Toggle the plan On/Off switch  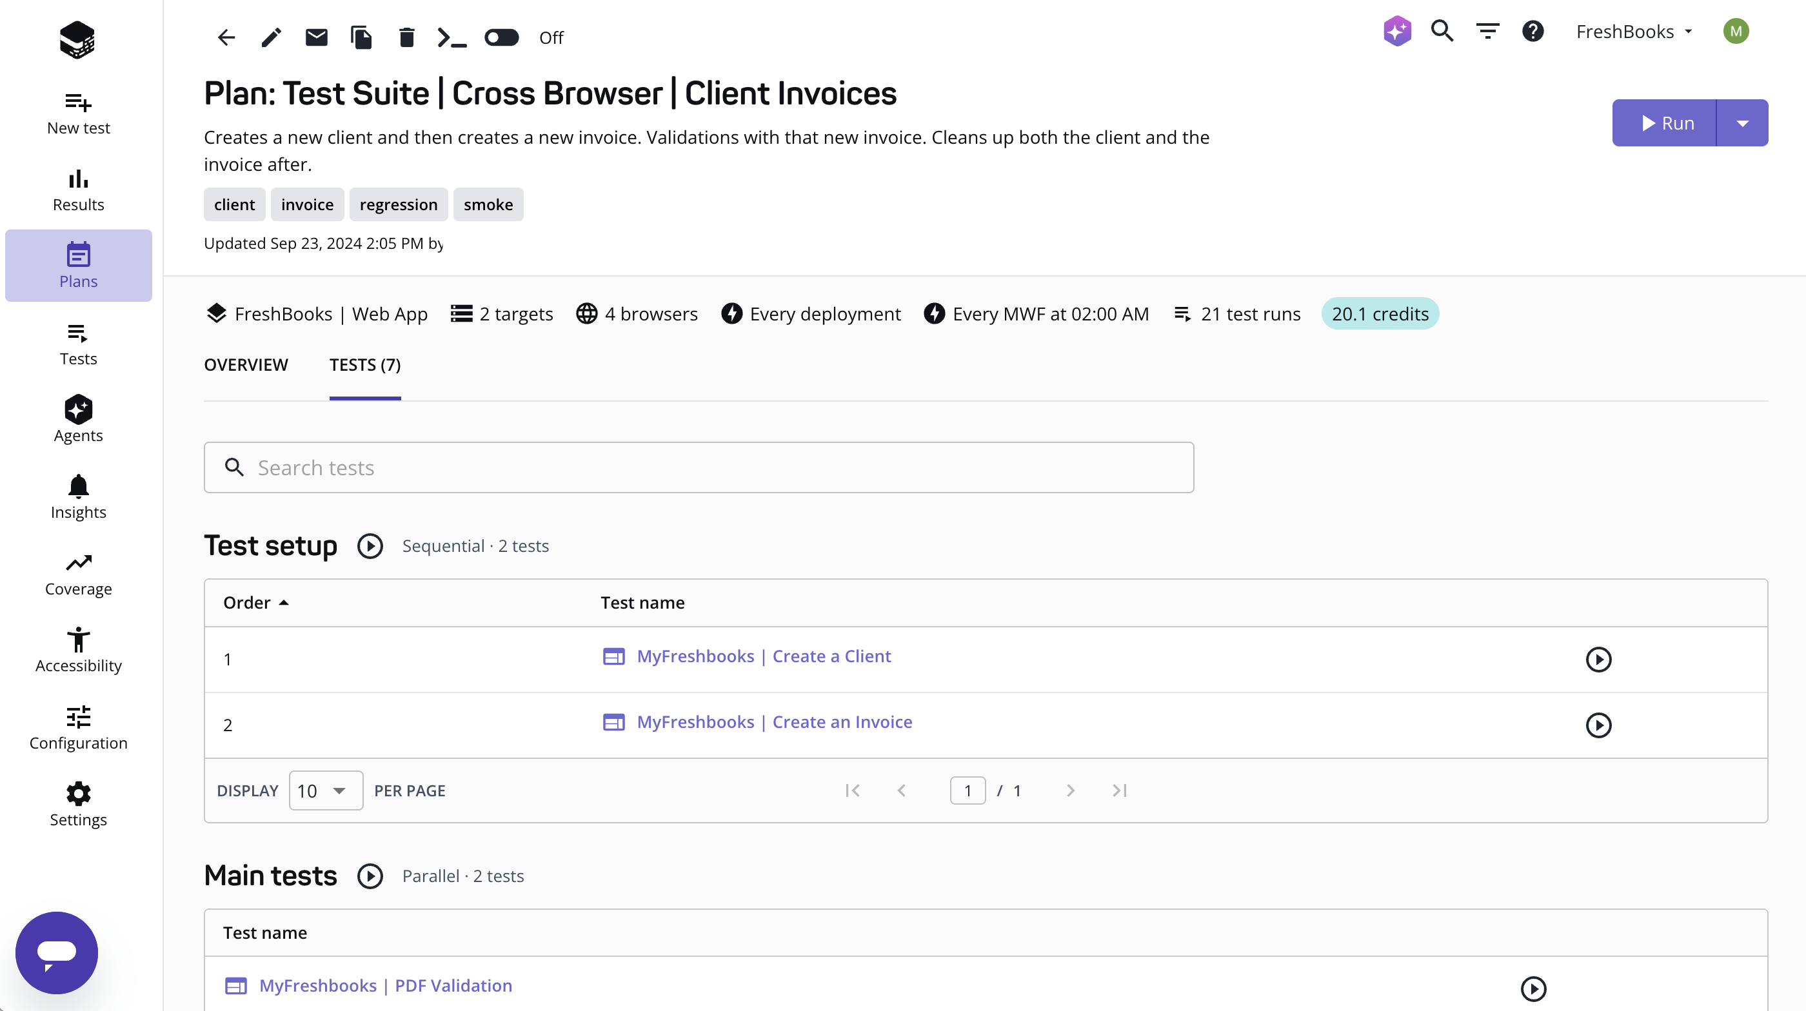click(501, 37)
